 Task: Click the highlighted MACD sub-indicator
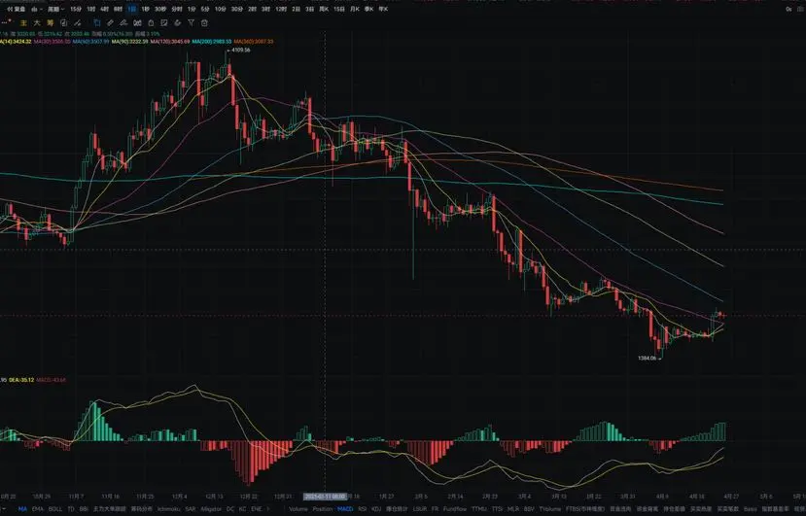tap(345, 509)
